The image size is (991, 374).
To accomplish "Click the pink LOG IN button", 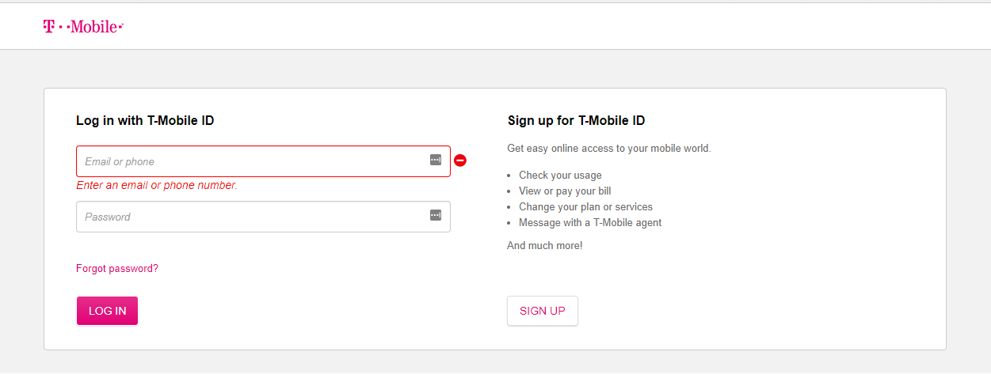I will coord(107,311).
